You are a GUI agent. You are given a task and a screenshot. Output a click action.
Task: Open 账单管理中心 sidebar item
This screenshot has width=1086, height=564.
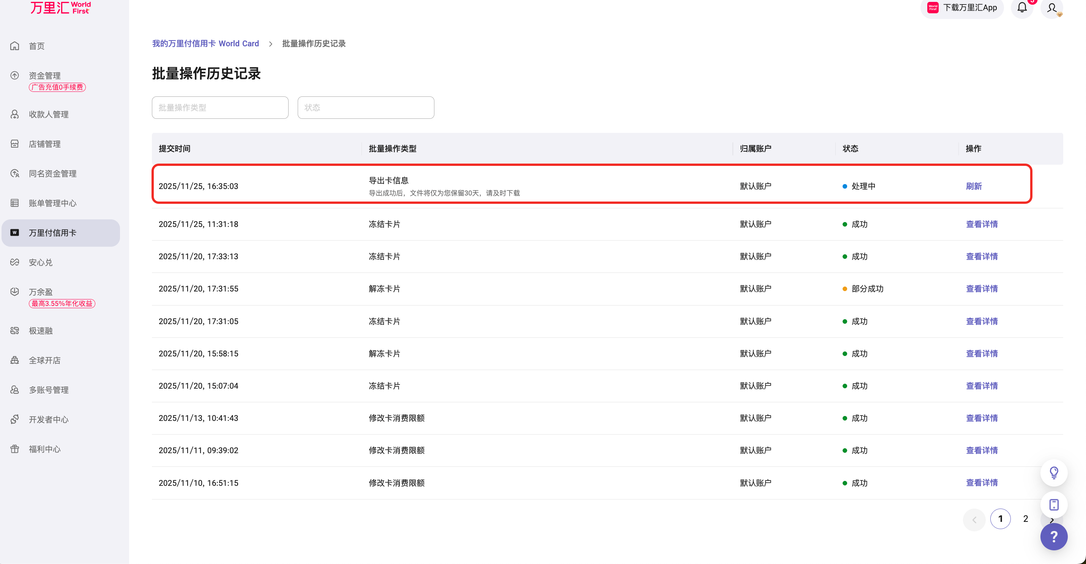pyautogui.click(x=52, y=203)
